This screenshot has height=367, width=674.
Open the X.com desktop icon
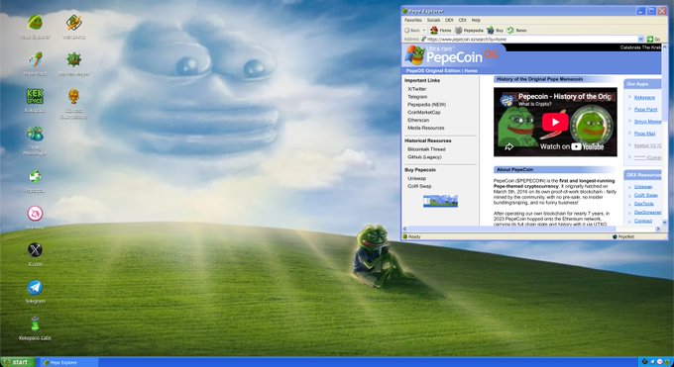[35, 254]
